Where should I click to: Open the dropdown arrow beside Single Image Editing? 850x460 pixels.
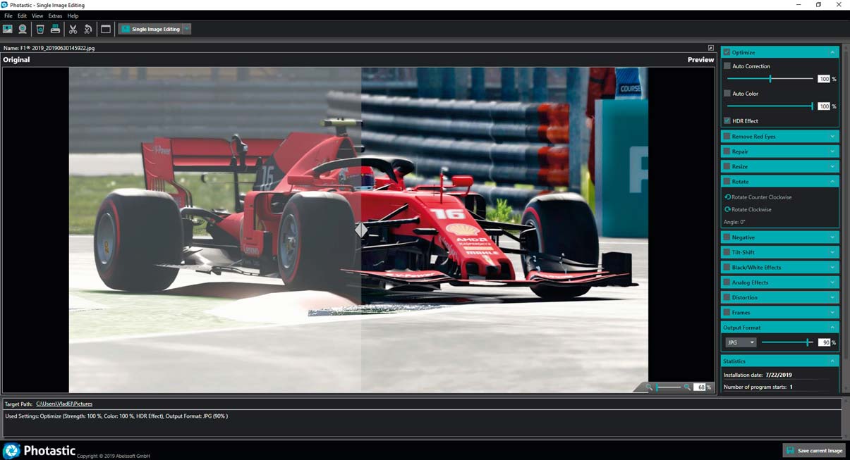pyautogui.click(x=187, y=29)
